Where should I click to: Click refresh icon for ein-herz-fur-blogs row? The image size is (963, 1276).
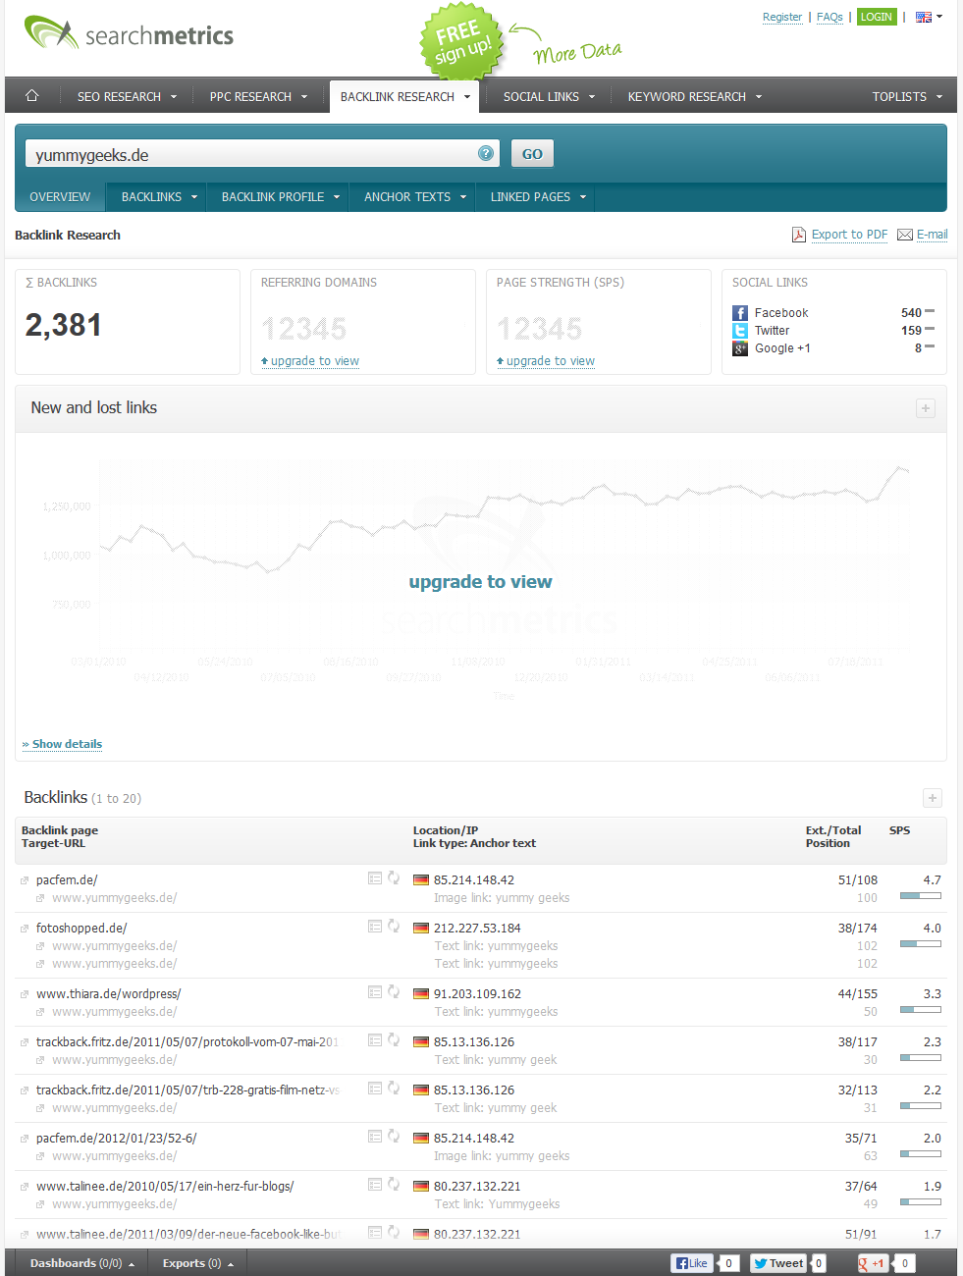pyautogui.click(x=394, y=1185)
